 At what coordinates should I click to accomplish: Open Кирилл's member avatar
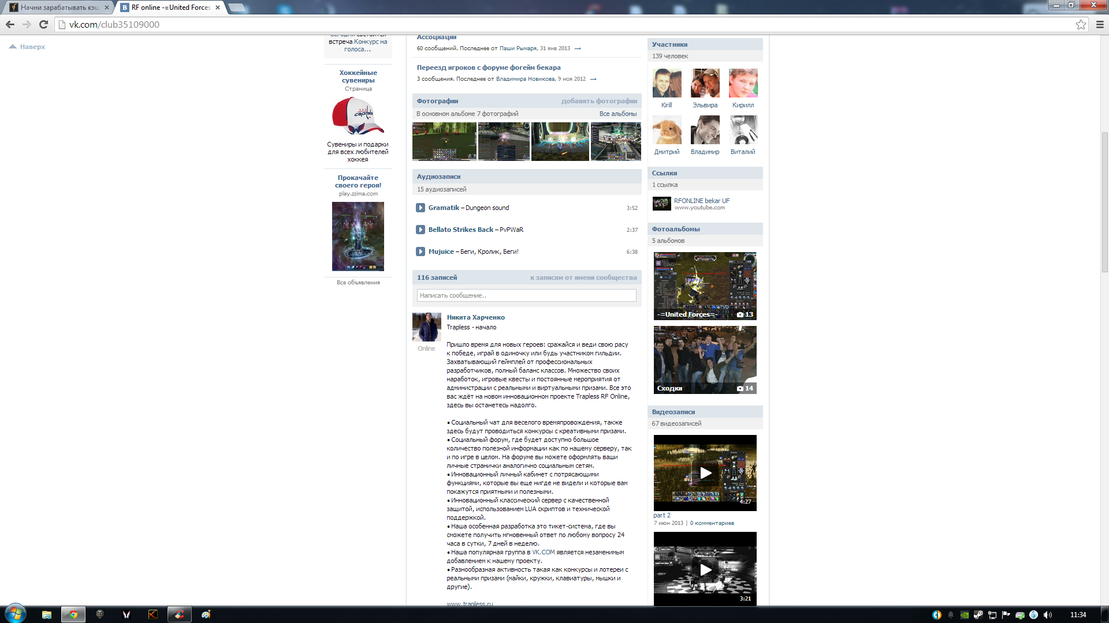tap(743, 83)
